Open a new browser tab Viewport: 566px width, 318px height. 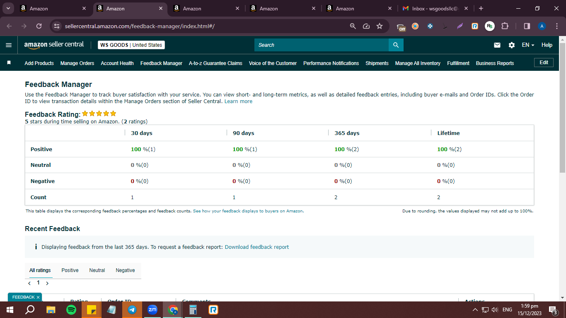pyautogui.click(x=481, y=8)
